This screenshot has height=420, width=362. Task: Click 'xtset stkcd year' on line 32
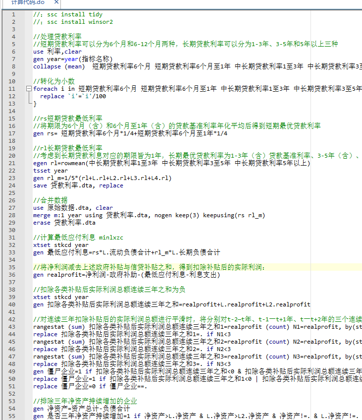61,245
